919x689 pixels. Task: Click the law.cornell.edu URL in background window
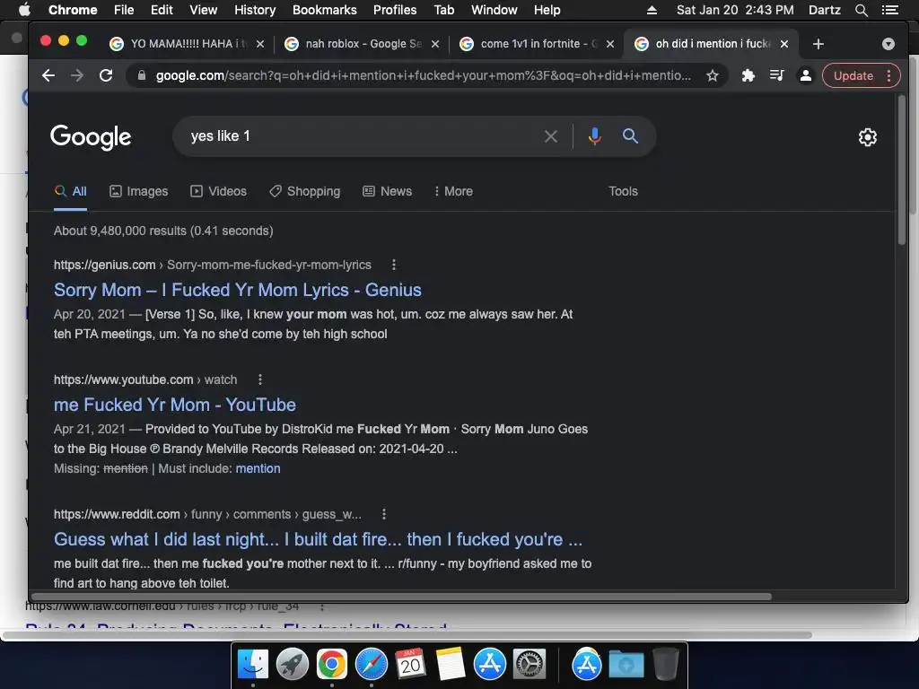pos(162,606)
